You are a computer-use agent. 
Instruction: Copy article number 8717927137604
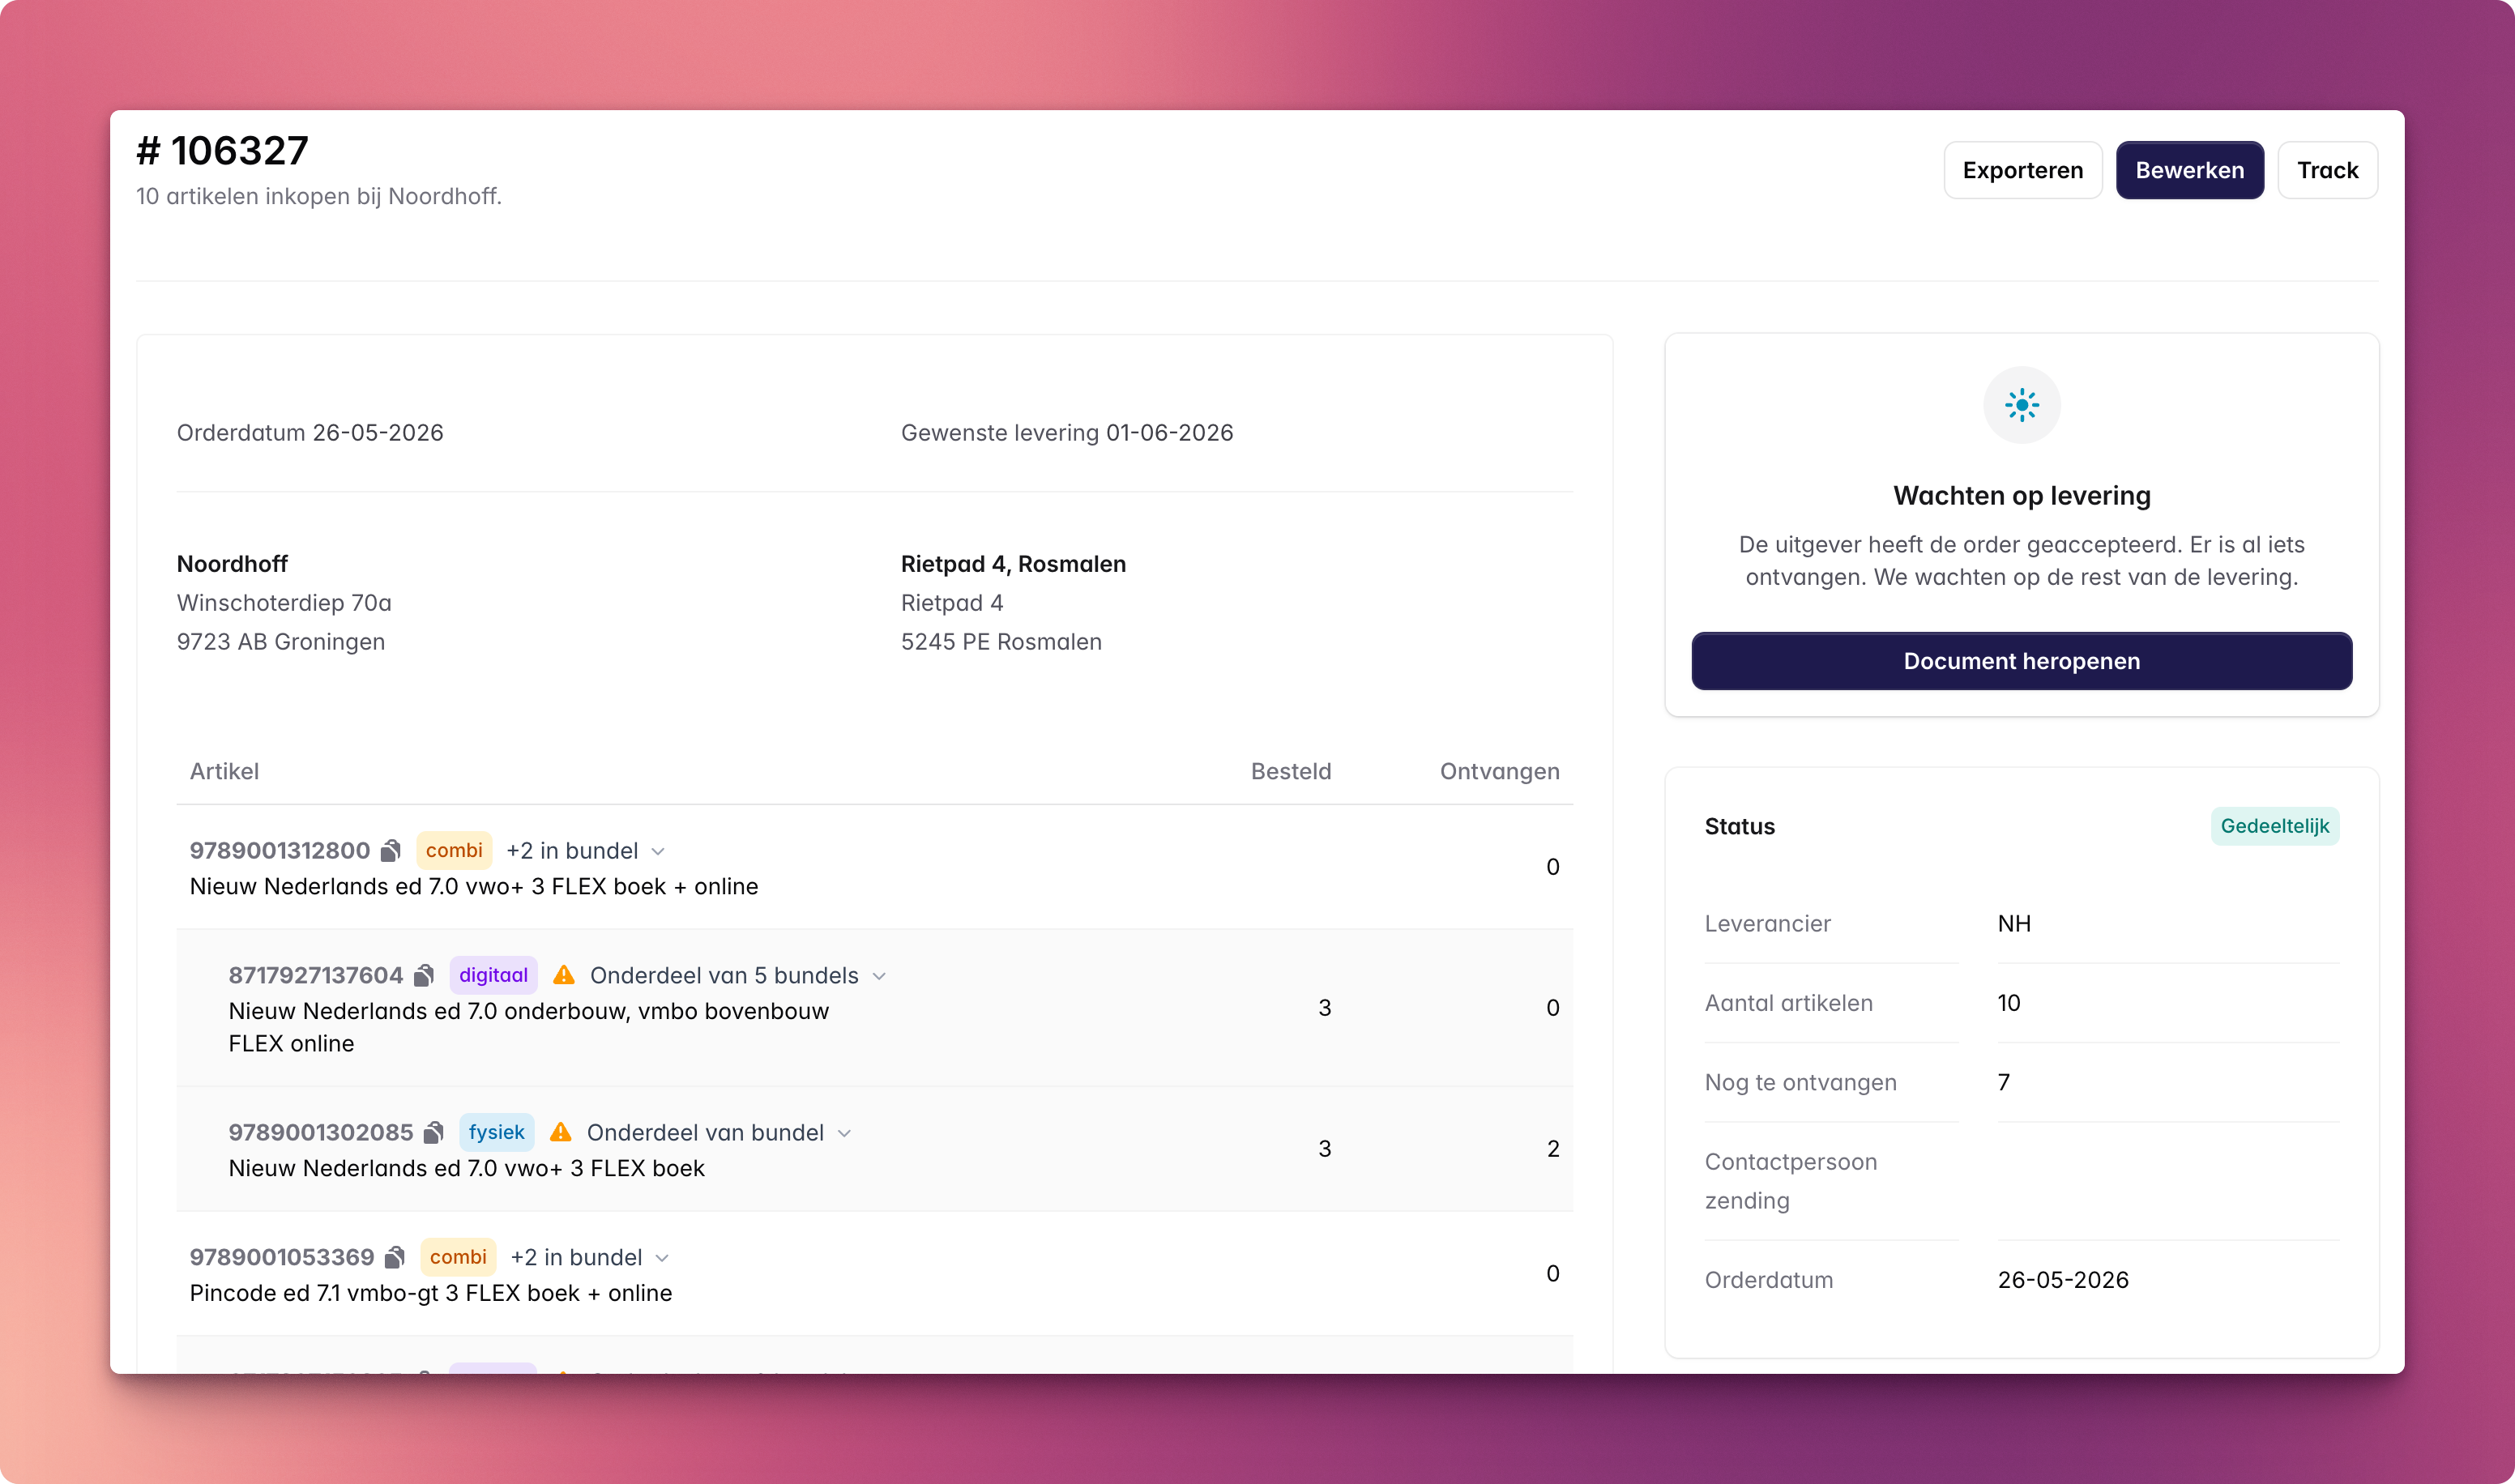click(424, 975)
